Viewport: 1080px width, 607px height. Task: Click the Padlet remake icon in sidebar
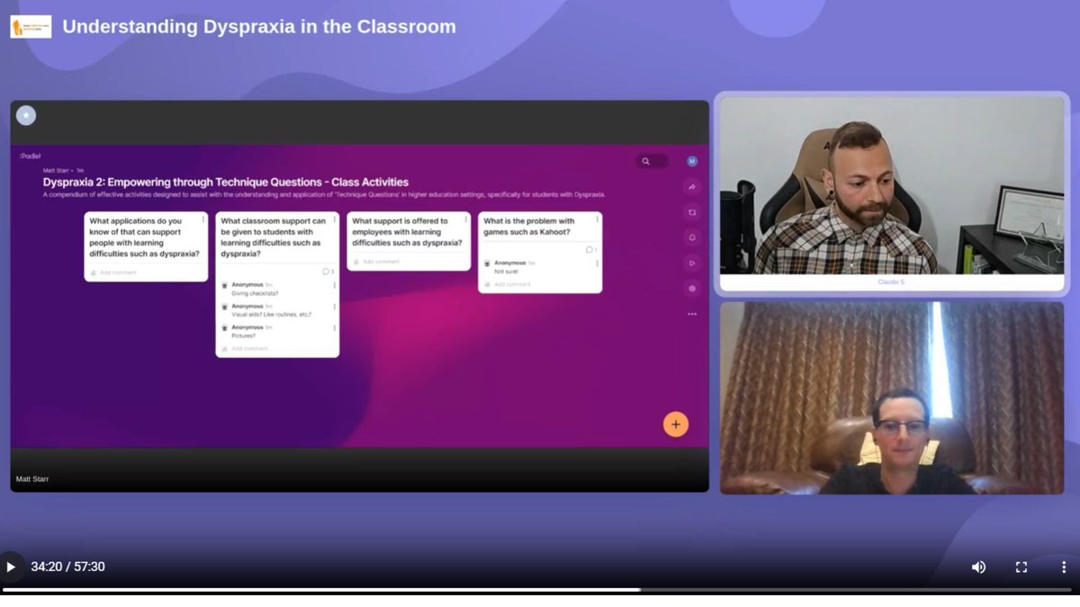[692, 212]
